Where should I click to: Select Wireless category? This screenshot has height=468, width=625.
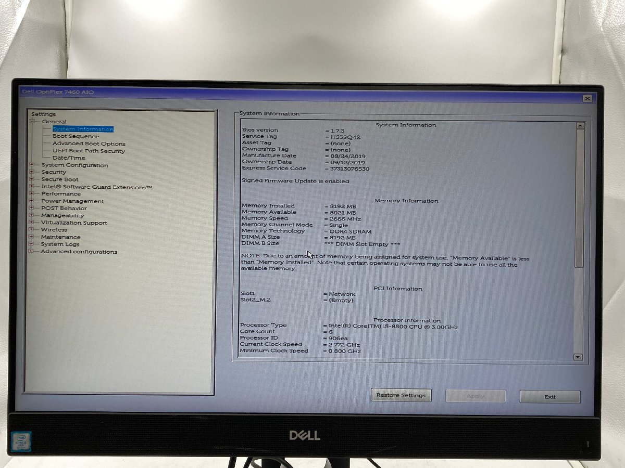pyautogui.click(x=54, y=229)
